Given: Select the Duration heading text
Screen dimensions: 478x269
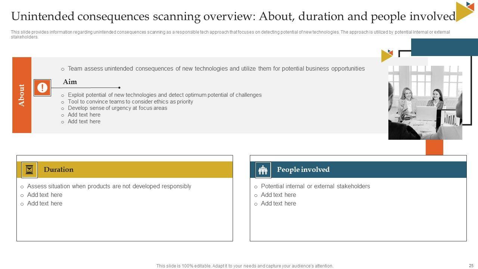Looking at the screenshot, I should [x=59, y=170].
